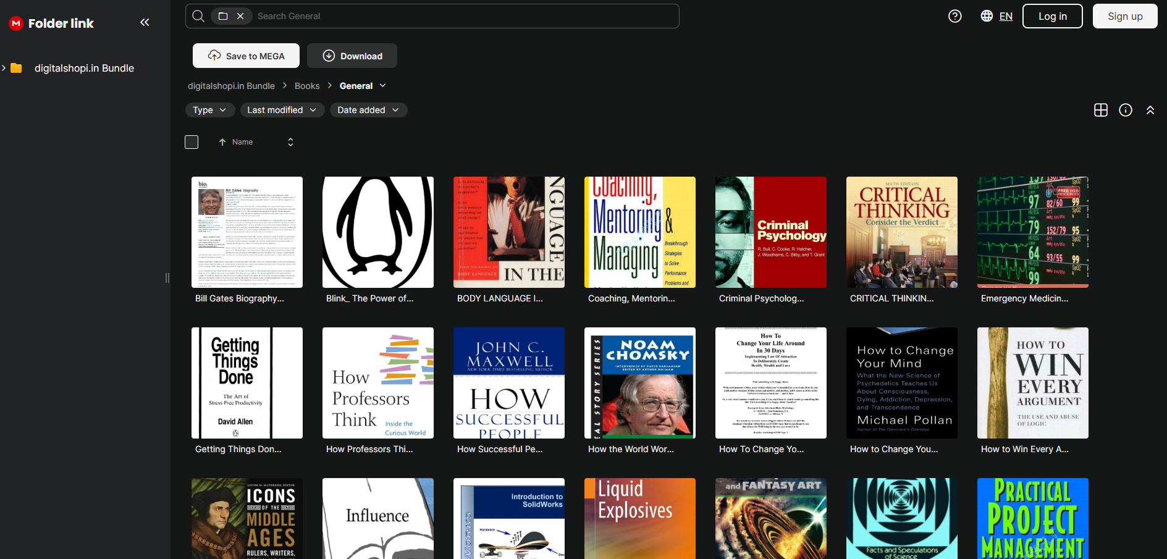Click the Save to MEGA button
Screen dimensions: 1167x559
coord(246,56)
